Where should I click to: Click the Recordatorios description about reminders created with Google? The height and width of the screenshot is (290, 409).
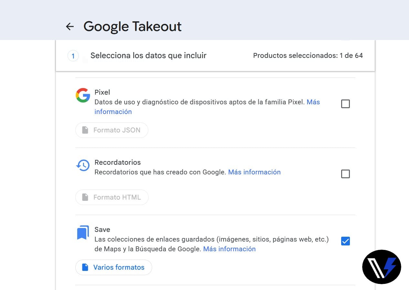tap(160, 172)
